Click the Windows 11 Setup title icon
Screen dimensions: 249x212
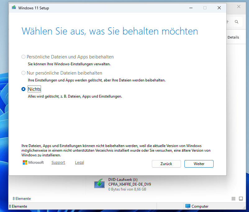(x=14, y=7)
